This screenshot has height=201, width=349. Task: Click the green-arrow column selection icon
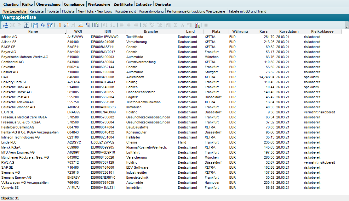pos(97,25)
